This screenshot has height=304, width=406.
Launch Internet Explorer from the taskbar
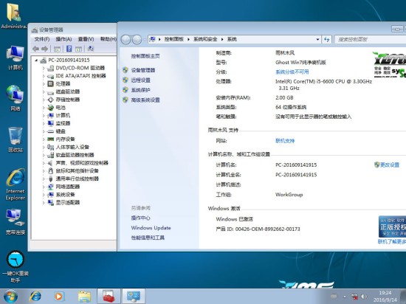click(35, 297)
